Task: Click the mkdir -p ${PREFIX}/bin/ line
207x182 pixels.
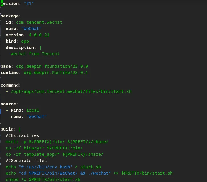Action: coord(57,142)
